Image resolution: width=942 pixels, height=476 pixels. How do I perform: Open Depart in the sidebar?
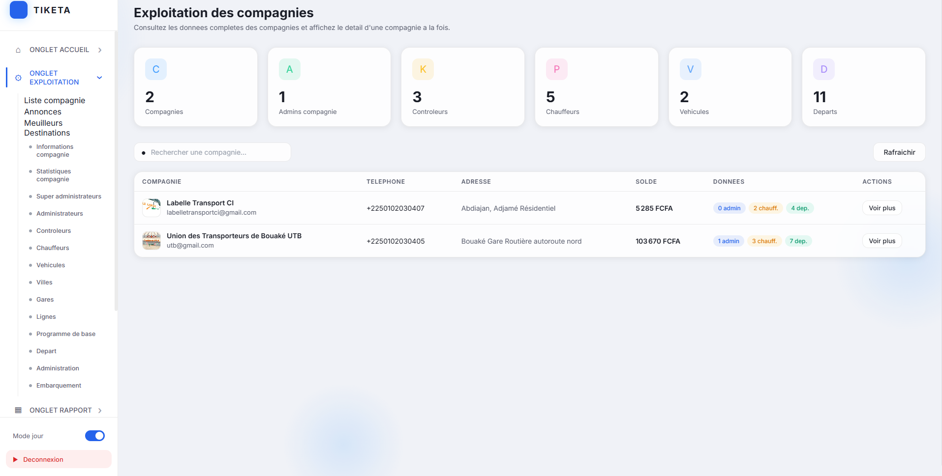46,351
